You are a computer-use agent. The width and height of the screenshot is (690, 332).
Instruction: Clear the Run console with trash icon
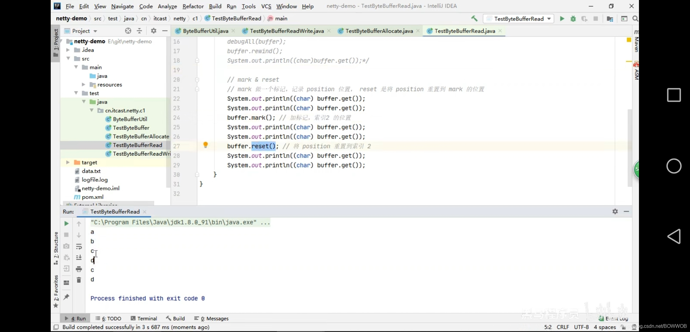(79, 280)
